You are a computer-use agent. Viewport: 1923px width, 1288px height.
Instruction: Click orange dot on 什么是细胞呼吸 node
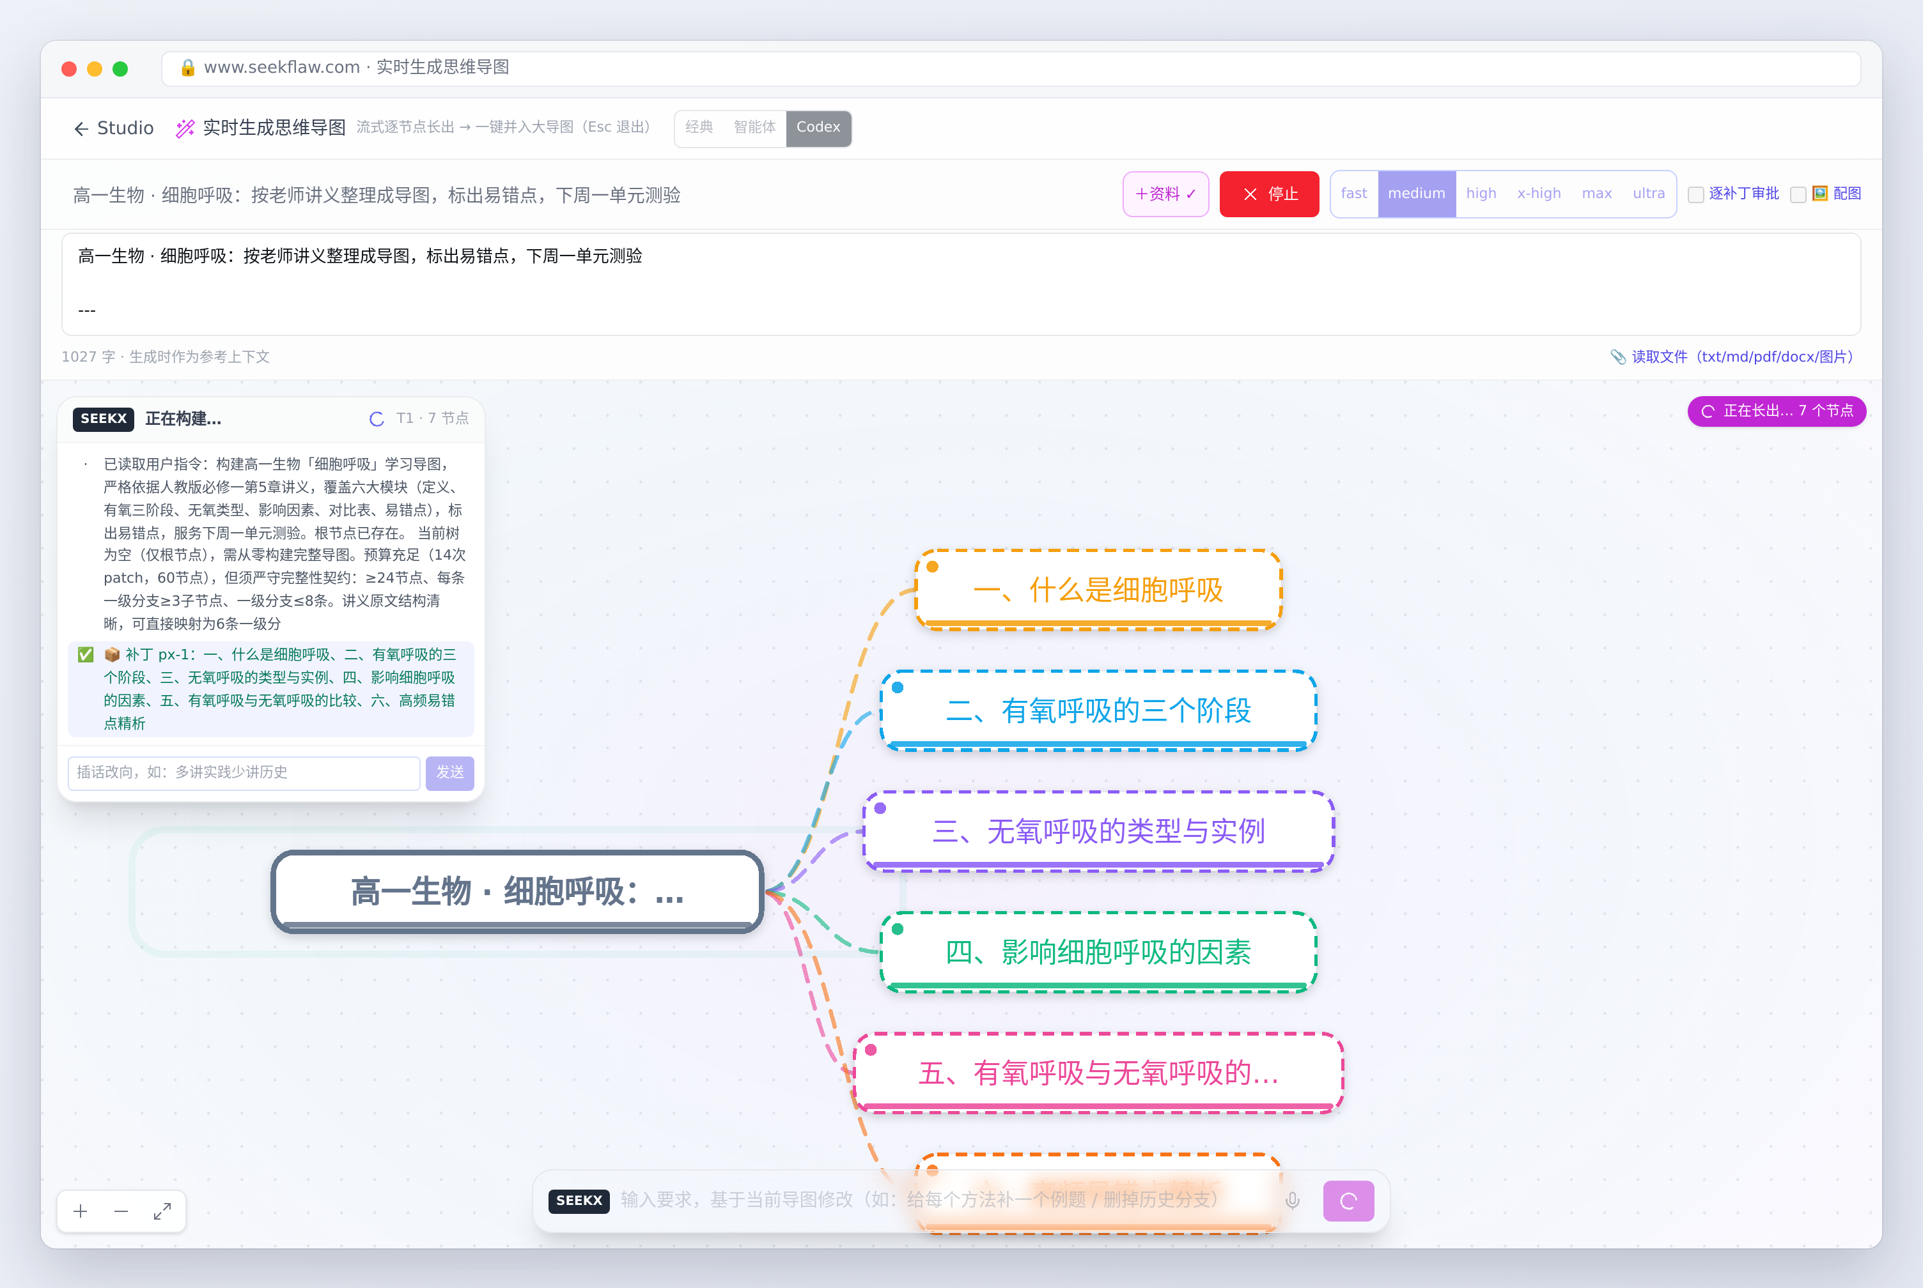[933, 566]
